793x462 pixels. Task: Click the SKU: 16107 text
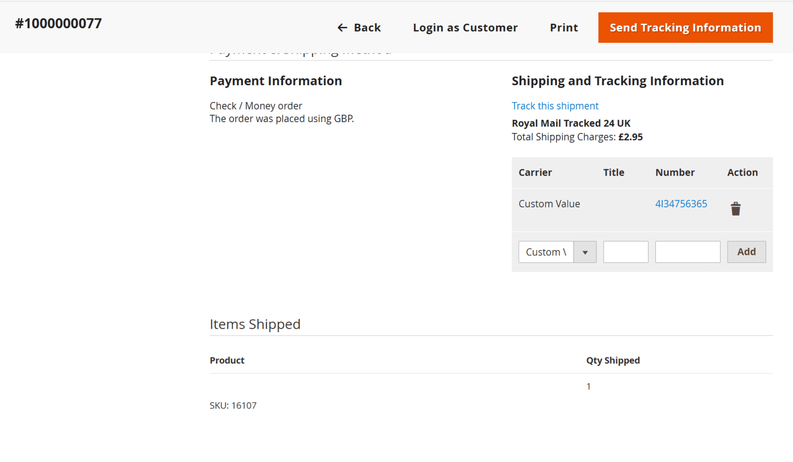click(x=233, y=405)
